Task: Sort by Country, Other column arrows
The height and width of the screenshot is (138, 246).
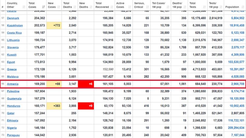Action: (x=24, y=7)
